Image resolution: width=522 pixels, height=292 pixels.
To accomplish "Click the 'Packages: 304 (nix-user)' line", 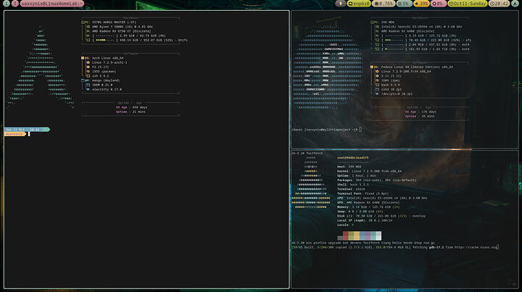I will pos(376,180).
